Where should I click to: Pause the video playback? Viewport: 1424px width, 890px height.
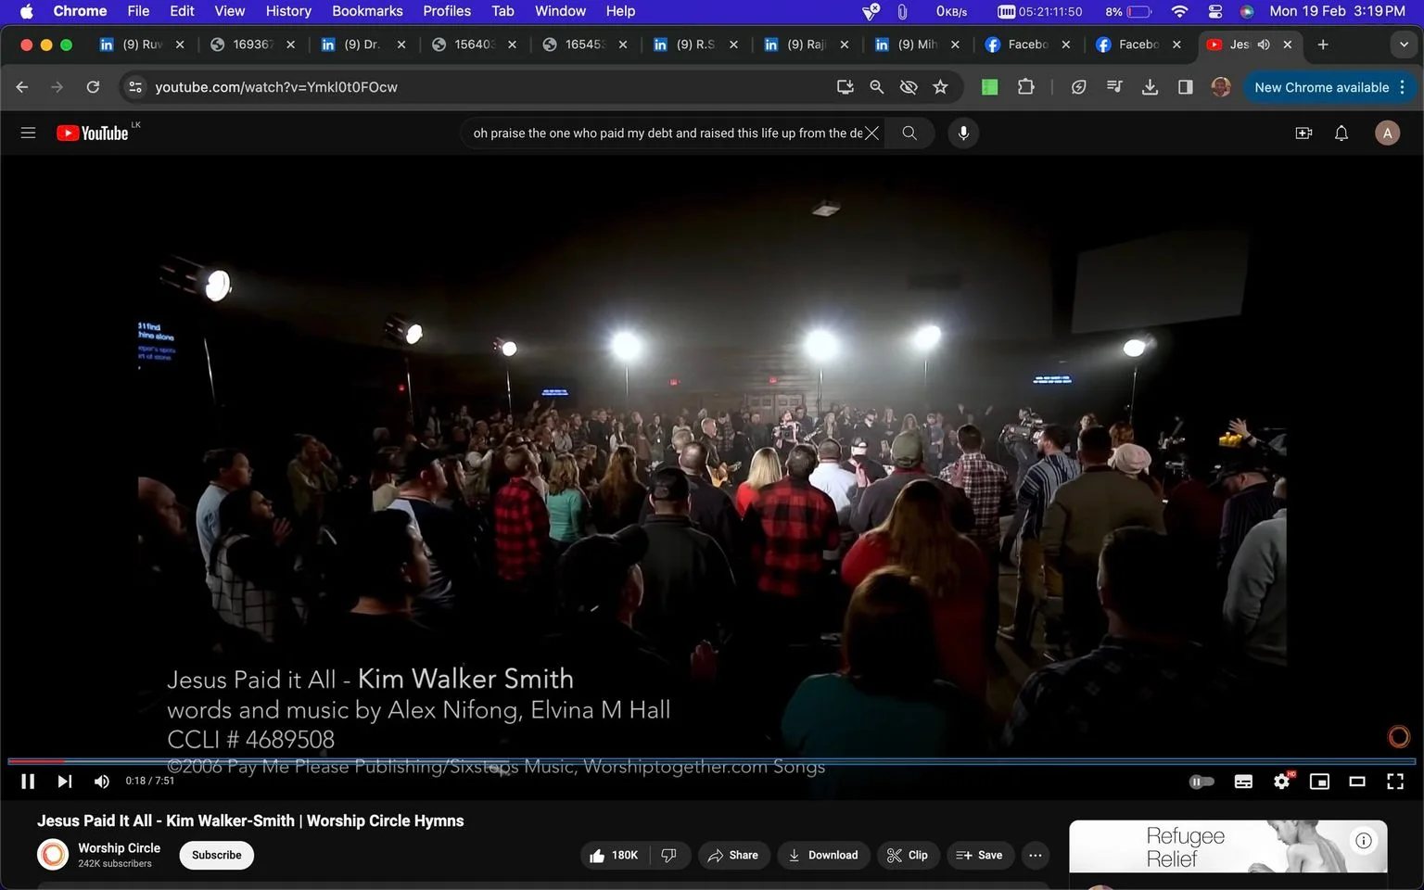28,782
